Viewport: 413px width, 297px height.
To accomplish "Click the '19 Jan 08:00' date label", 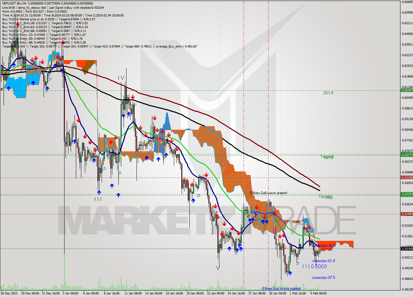I will point(195,293).
